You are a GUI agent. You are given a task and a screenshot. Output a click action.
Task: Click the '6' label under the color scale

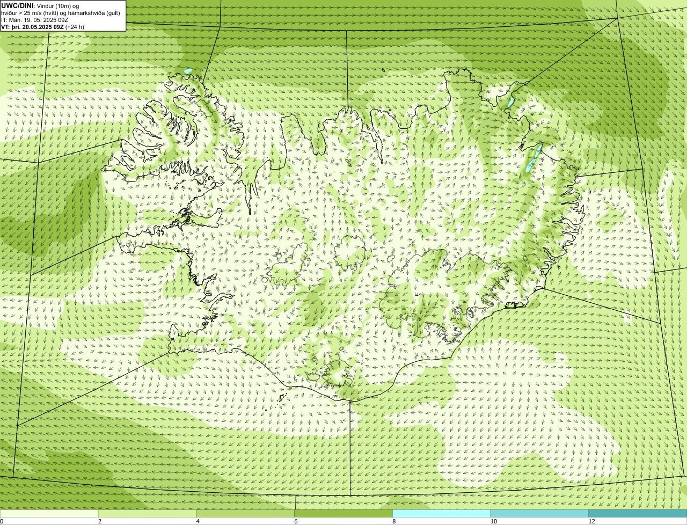coord(296,521)
